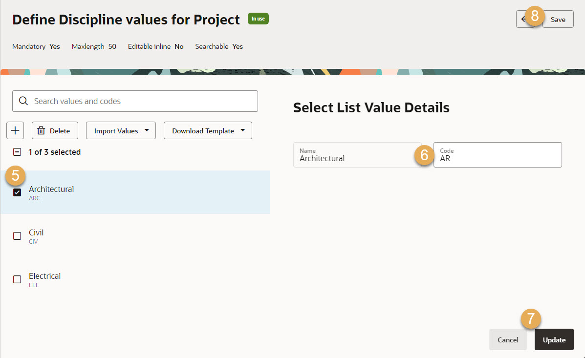This screenshot has height=358, width=585.
Task: Check the Electrical checkbox
Action: [17, 279]
